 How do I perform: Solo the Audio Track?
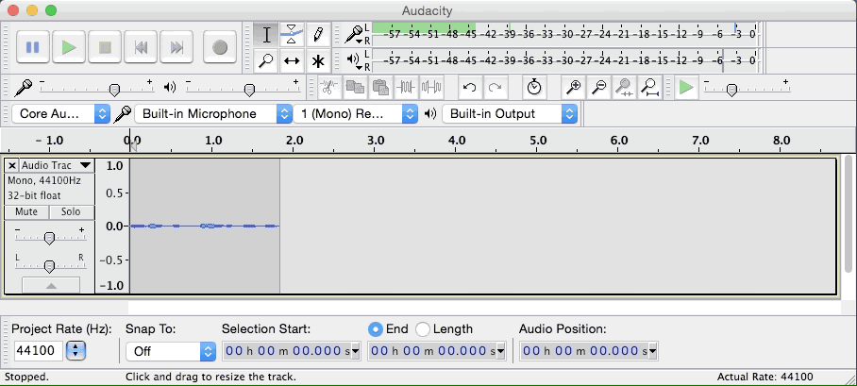(x=71, y=212)
